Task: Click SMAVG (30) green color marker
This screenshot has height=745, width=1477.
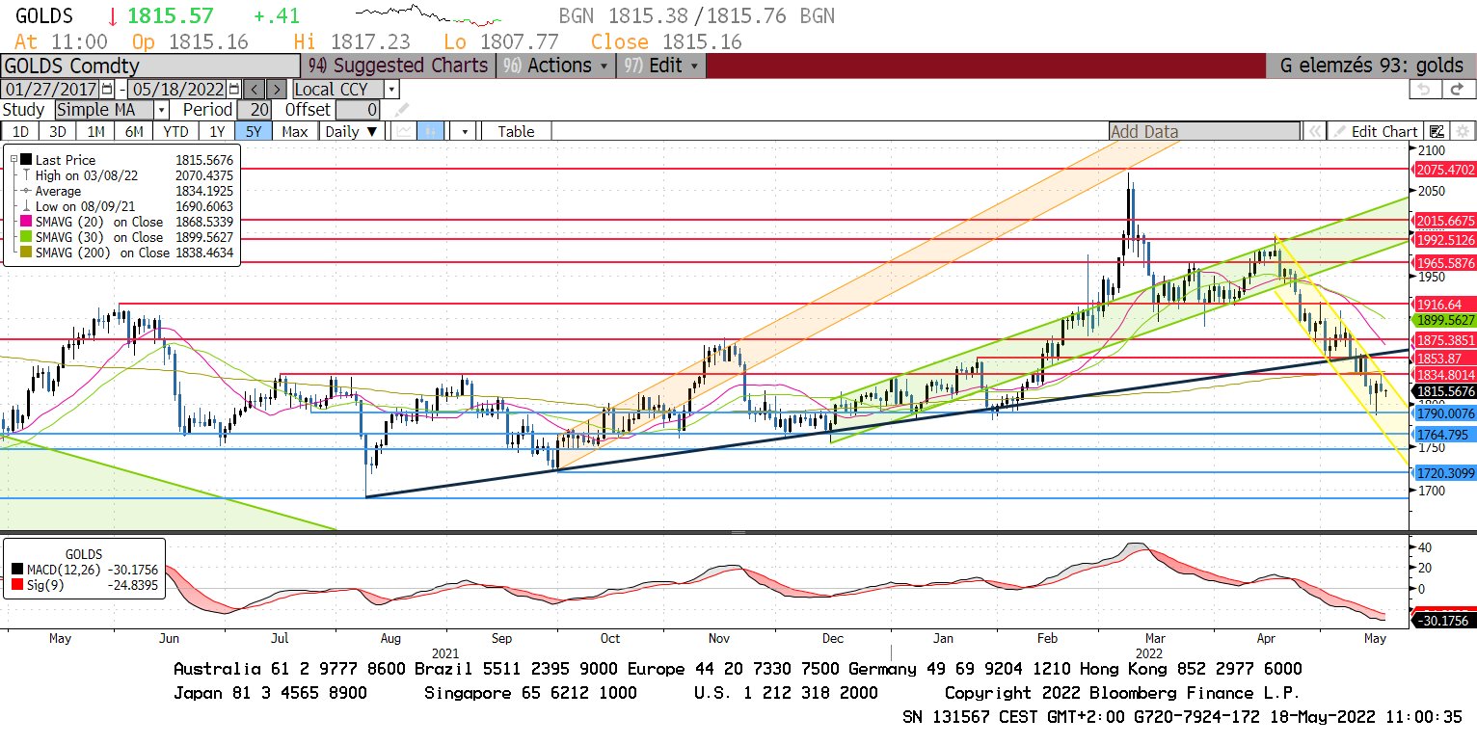Action: (25, 237)
